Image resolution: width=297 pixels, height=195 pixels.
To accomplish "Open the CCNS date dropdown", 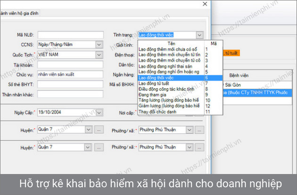I will [x=99, y=45].
